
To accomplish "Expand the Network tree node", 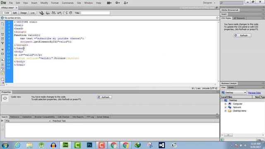I will 225,107.
